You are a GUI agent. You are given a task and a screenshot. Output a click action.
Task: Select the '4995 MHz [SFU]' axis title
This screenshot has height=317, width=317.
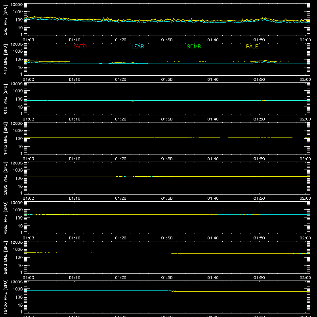tap(5, 218)
